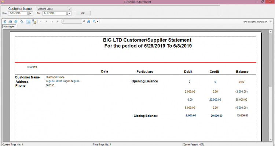Maximize the Customer Statement window
Image resolution: width=275 pixels, height=146 pixels.
[x=263, y=2]
